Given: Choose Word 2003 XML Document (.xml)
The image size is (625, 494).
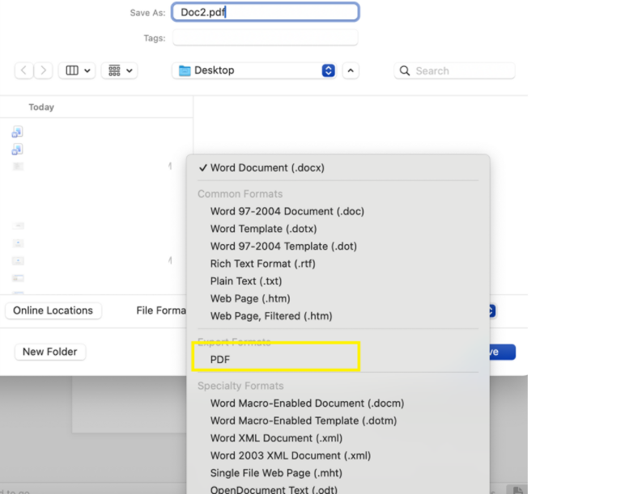Looking at the screenshot, I should coord(338,456).
